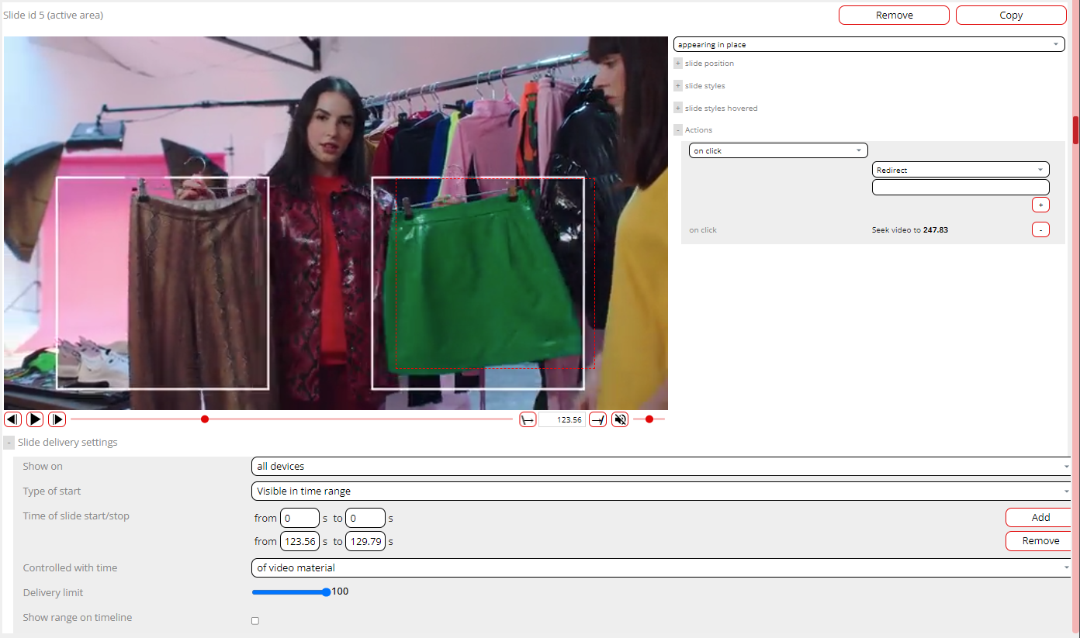Screen dimensions: 1080x638
Task: Remove the Seek video action with minus button
Action: 1040,229
